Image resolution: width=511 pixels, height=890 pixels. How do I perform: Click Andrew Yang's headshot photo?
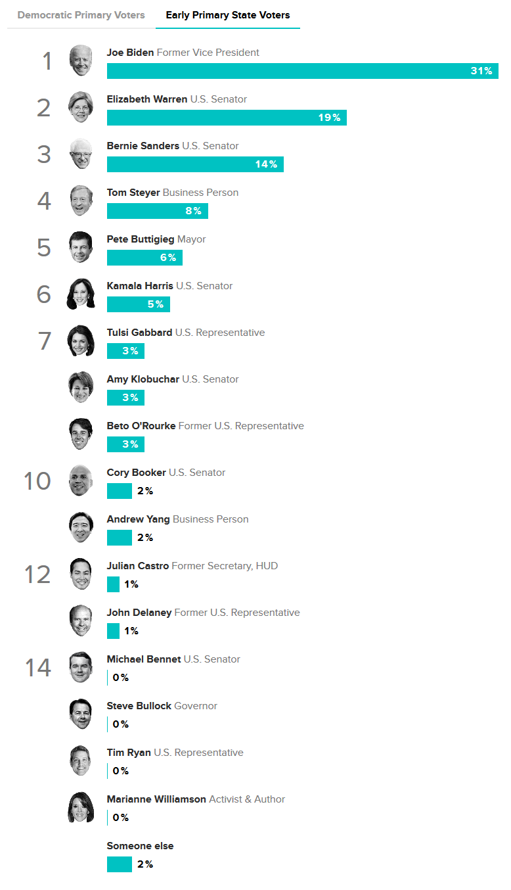(81, 527)
